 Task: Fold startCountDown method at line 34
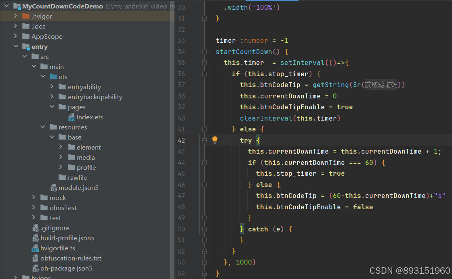[204, 52]
